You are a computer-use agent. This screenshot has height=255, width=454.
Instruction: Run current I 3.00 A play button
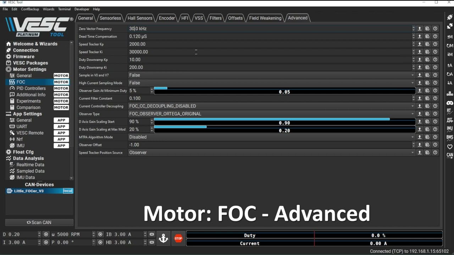click(x=46, y=243)
